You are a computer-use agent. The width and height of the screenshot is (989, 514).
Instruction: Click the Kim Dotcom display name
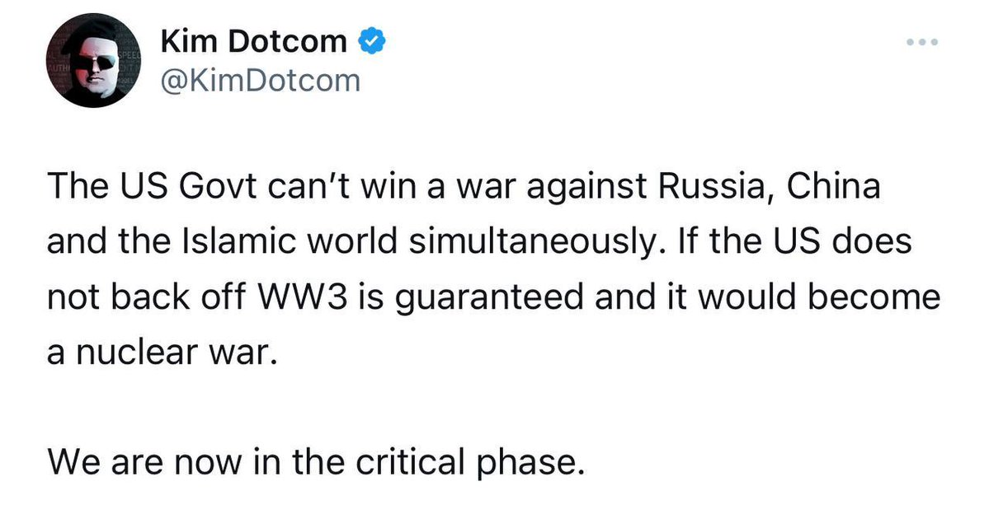[253, 40]
